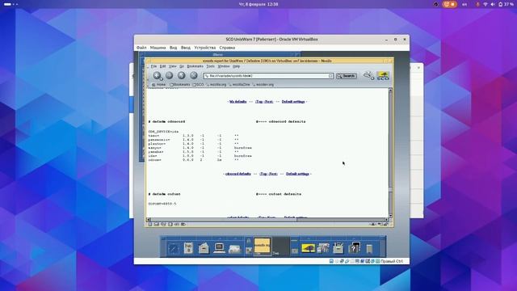Open the URL history dropdown arrow

tap(330, 76)
